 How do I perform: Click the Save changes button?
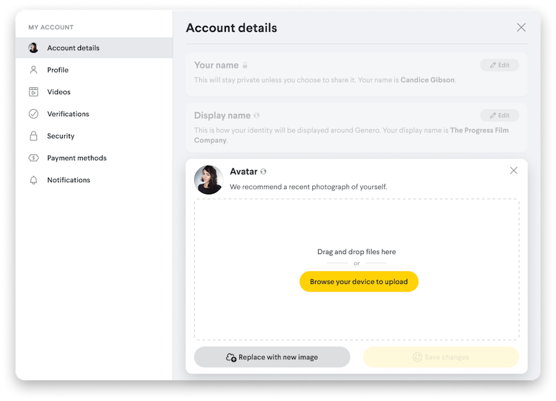click(x=441, y=357)
